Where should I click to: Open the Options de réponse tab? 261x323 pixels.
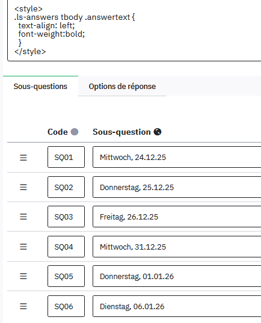point(122,86)
